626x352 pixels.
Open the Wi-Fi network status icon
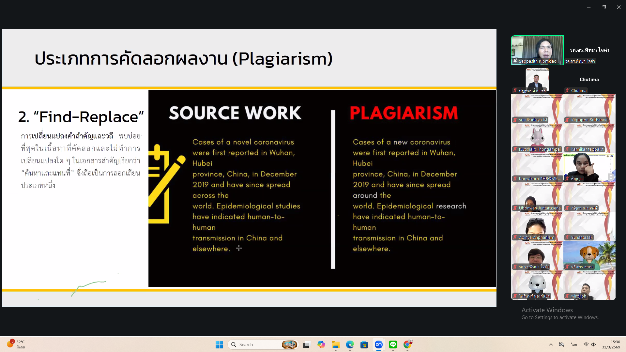point(586,344)
